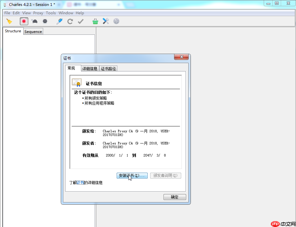Repeat the request using the circular arrow icon
296x227 pixels.
pyautogui.click(x=70, y=21)
